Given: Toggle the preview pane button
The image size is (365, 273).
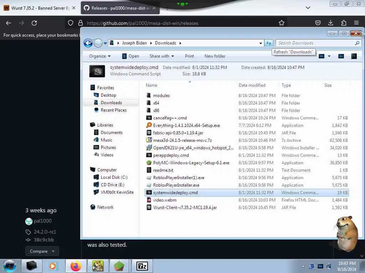Looking at the screenshot, I should (x=341, y=56).
